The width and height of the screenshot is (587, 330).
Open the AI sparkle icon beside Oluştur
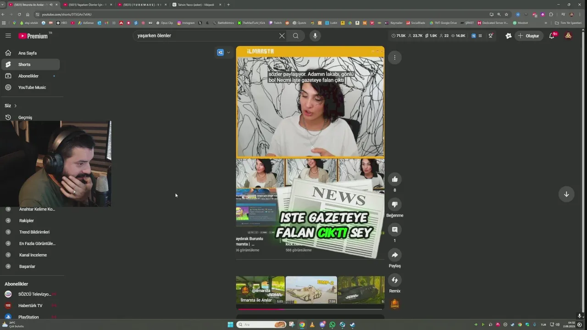(509, 36)
